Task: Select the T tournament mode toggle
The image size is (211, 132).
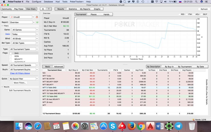Action: click(49, 9)
